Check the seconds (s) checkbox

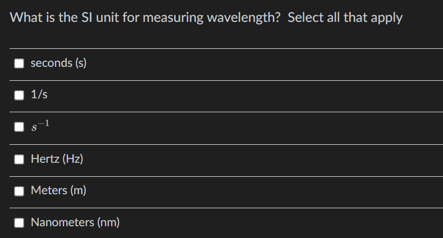[x=20, y=63]
